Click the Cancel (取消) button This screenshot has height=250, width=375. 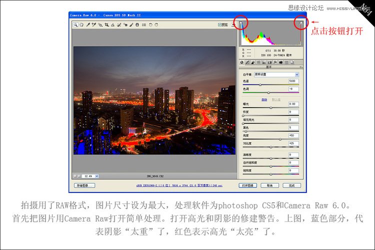point(270,185)
